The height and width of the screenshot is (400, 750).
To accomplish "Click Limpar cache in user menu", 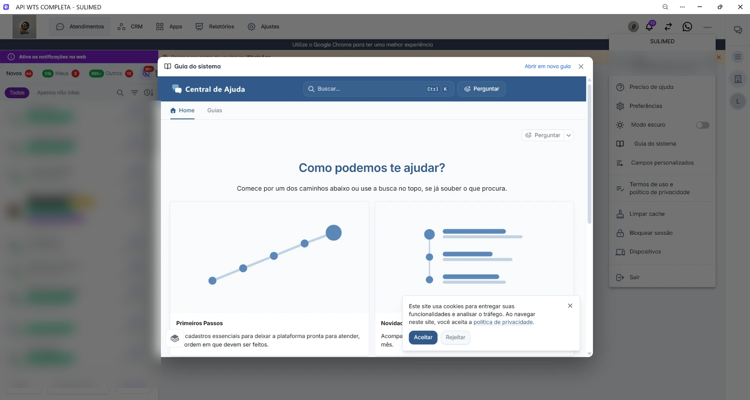I will 662,214.
